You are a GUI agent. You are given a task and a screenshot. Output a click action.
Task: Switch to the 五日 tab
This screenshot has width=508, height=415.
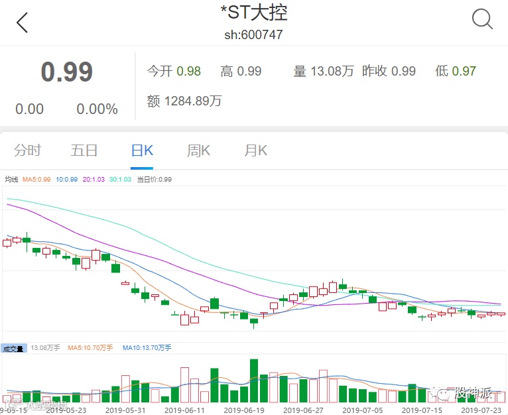[x=84, y=150]
